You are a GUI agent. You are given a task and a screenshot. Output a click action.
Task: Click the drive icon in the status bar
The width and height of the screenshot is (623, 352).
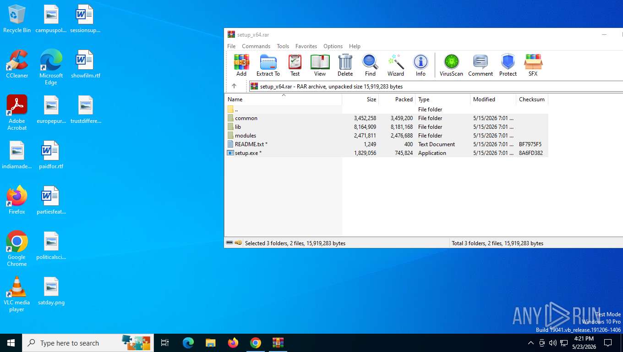click(230, 243)
